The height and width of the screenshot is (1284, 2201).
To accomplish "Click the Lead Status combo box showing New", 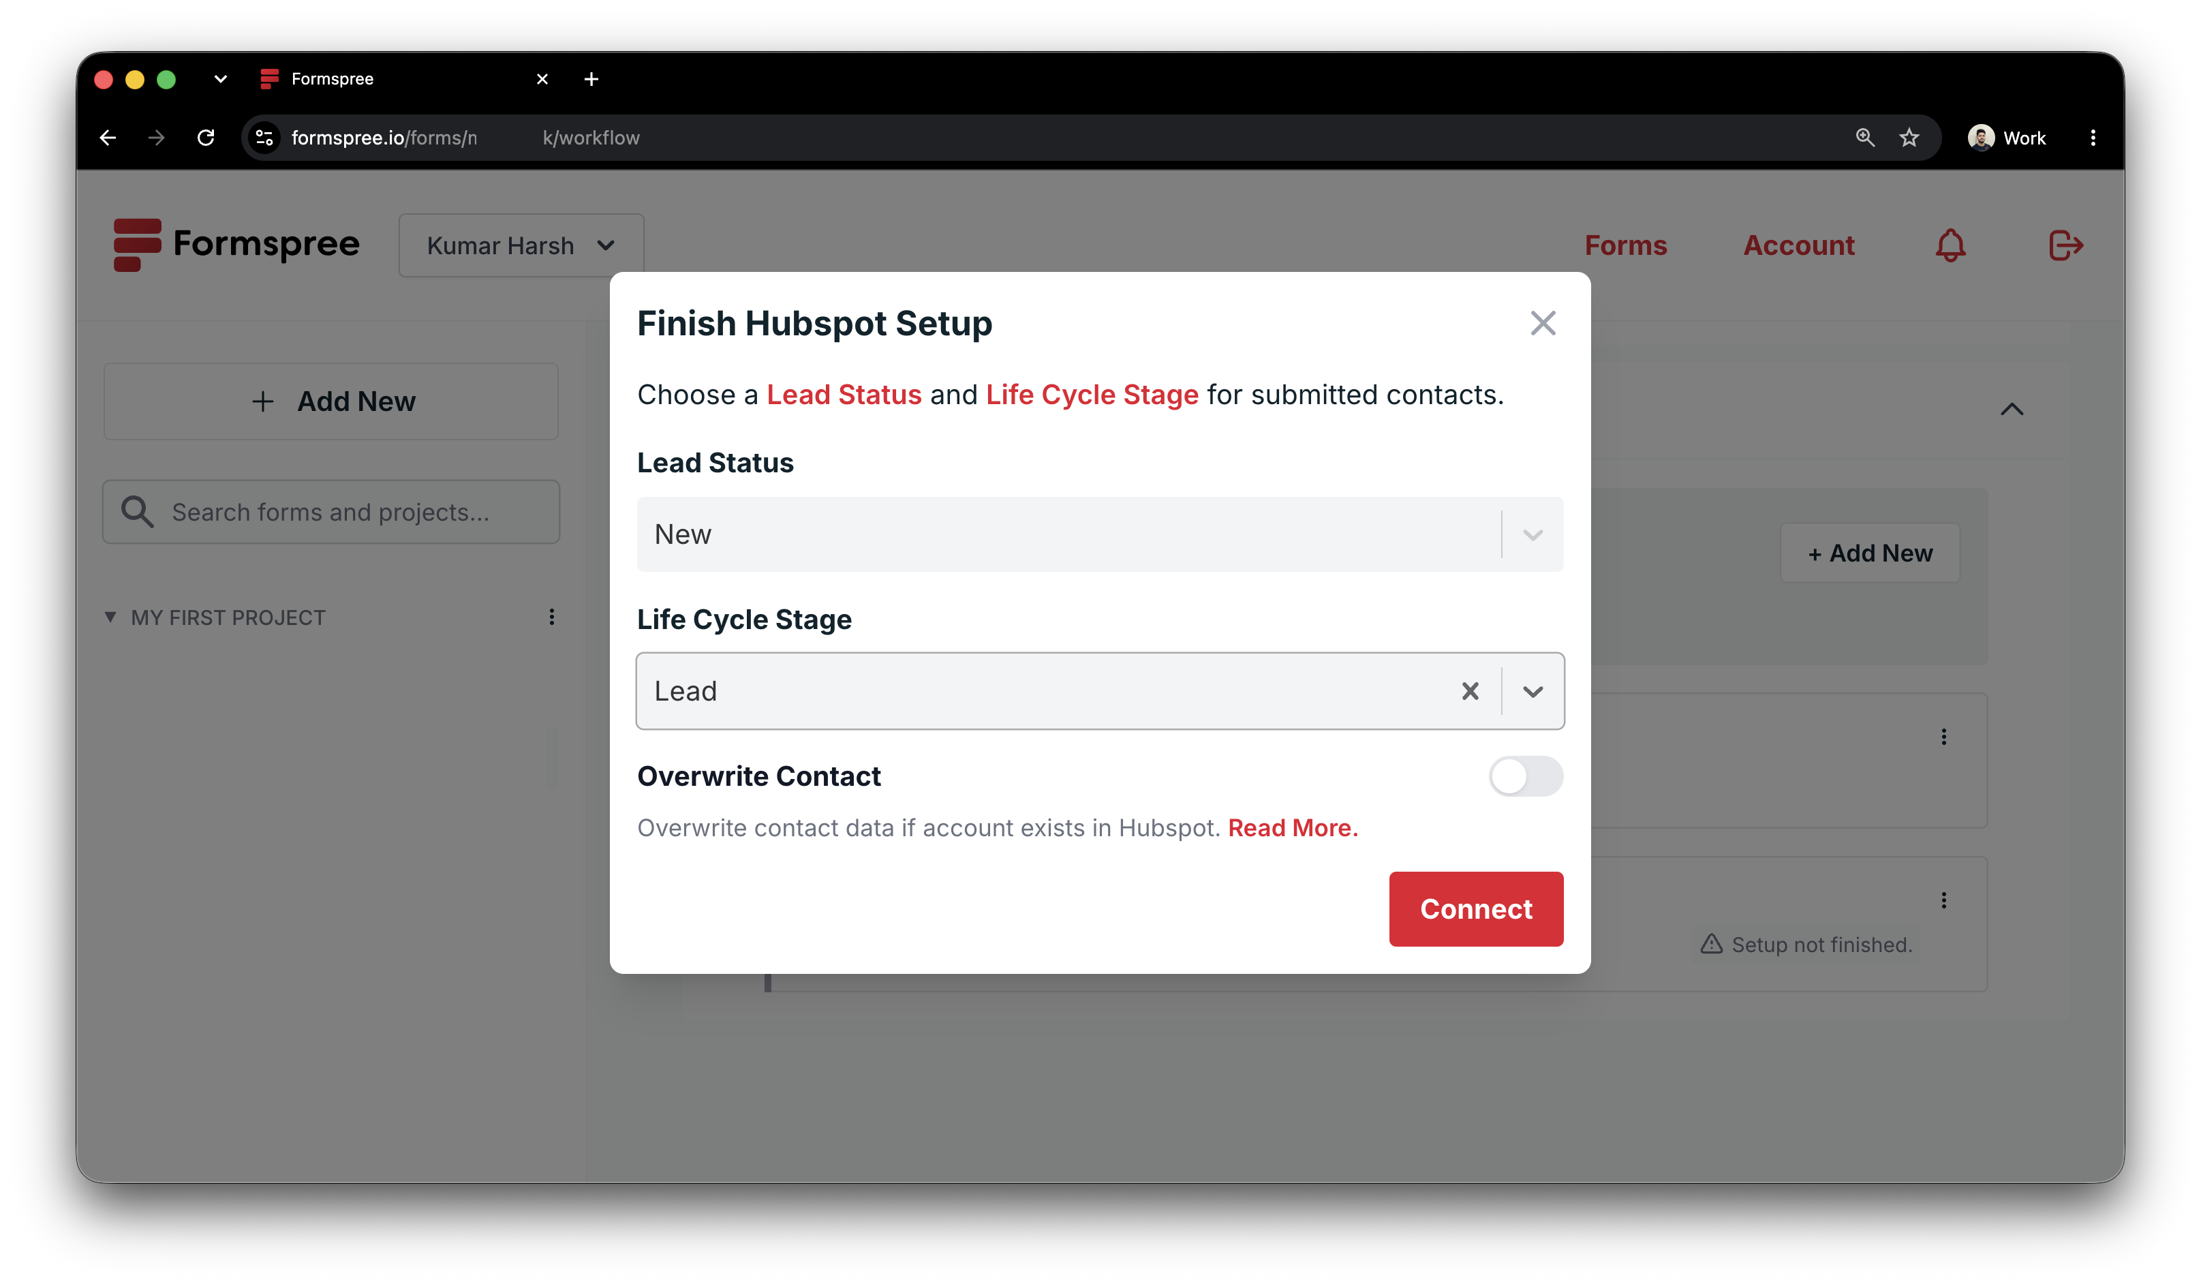I will pos(1100,534).
